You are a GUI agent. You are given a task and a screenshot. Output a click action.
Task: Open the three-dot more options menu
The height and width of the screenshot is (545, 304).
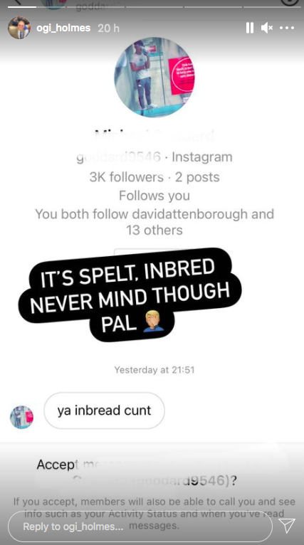pos(287,28)
